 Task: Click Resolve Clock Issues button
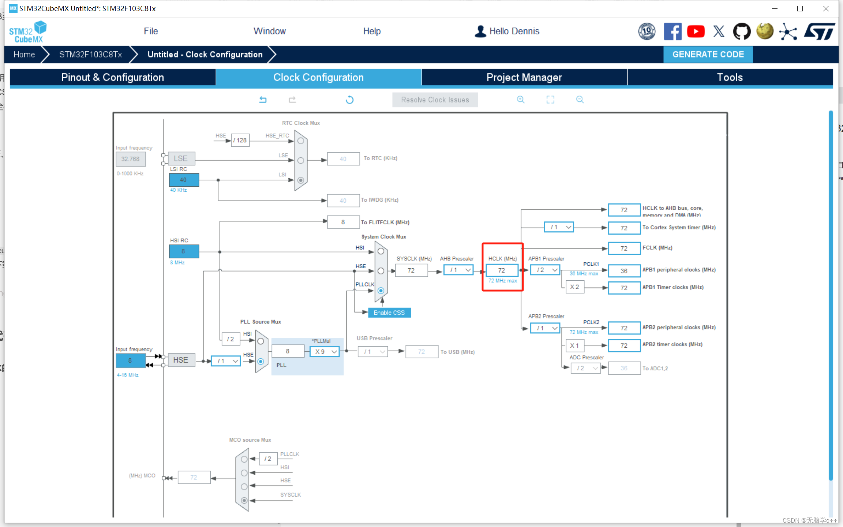click(x=435, y=100)
